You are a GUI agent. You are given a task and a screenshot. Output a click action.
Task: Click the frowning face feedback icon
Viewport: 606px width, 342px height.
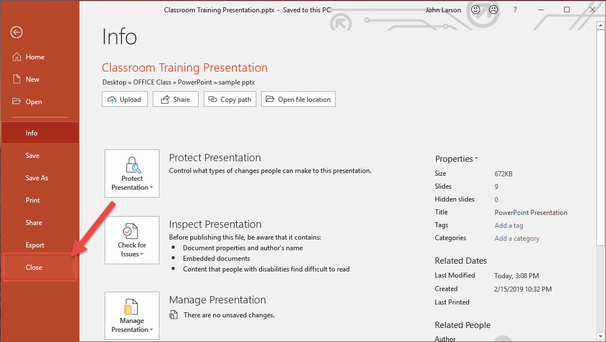click(x=493, y=10)
